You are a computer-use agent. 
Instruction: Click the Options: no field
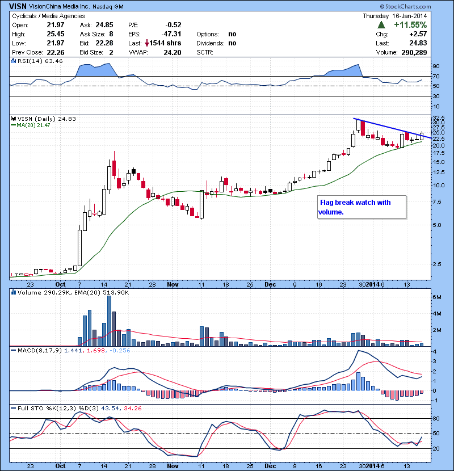(x=216, y=34)
